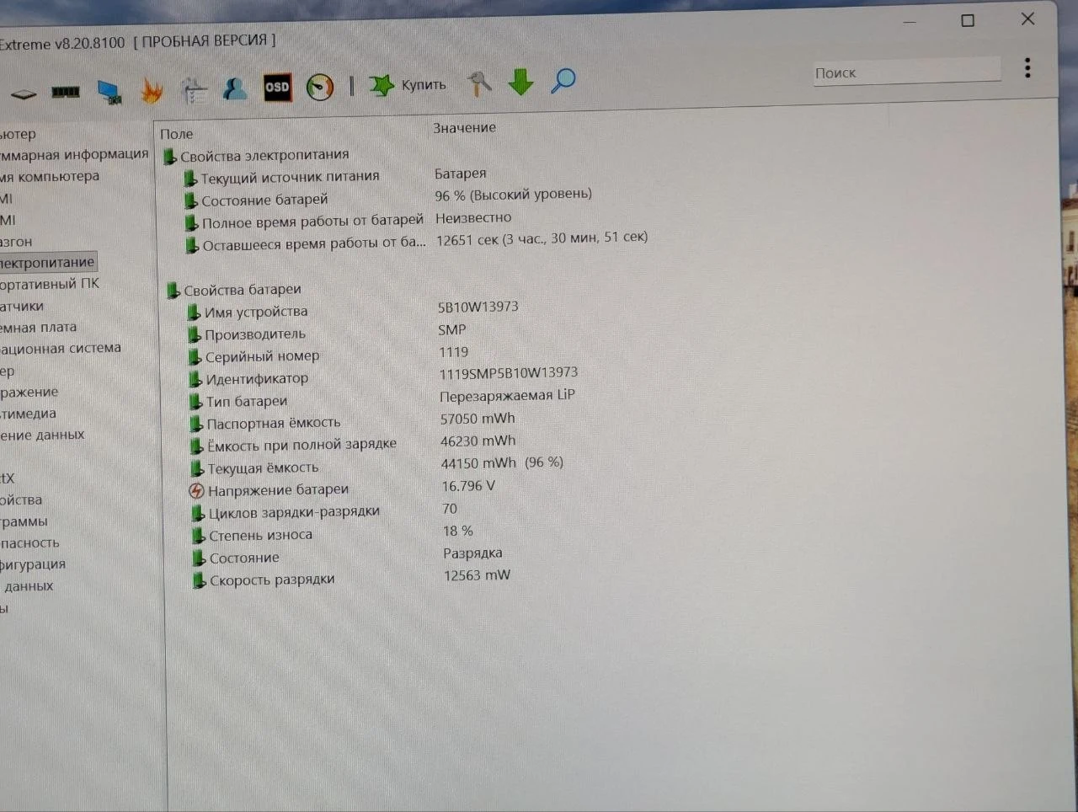
Task: Open the OSD panel icon
Action: tap(277, 88)
